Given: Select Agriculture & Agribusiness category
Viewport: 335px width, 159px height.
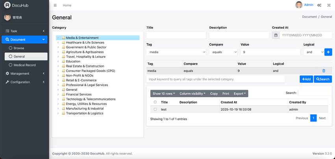Looking at the screenshot, I should point(85,52).
